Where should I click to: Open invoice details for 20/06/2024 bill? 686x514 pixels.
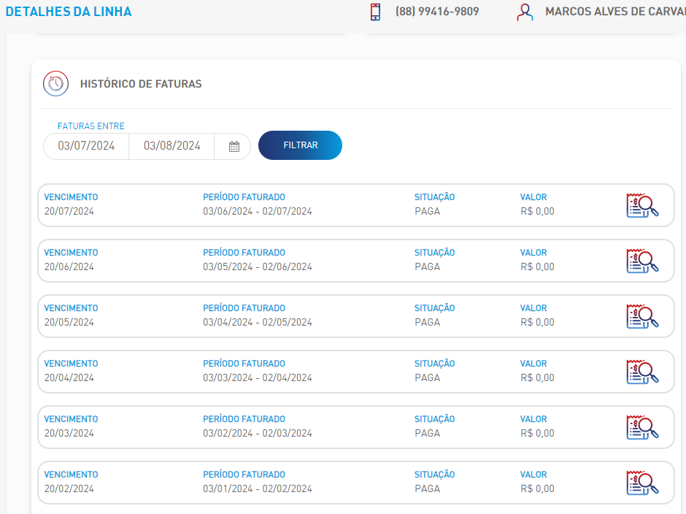click(x=642, y=261)
